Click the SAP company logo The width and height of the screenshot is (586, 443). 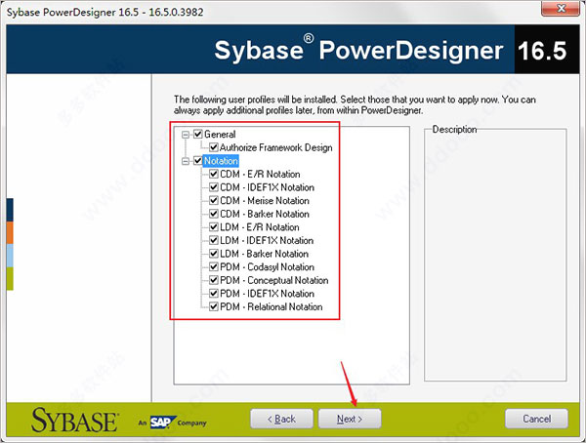coord(163,423)
